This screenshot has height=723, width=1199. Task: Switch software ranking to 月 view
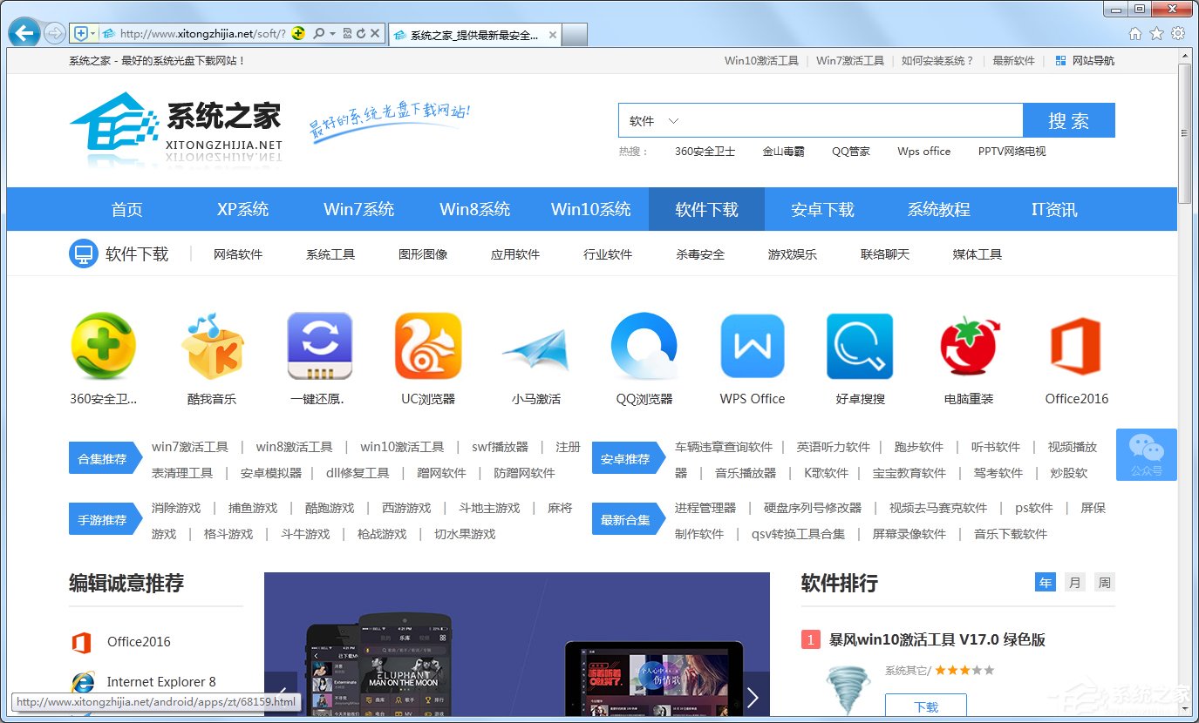[x=1074, y=582]
